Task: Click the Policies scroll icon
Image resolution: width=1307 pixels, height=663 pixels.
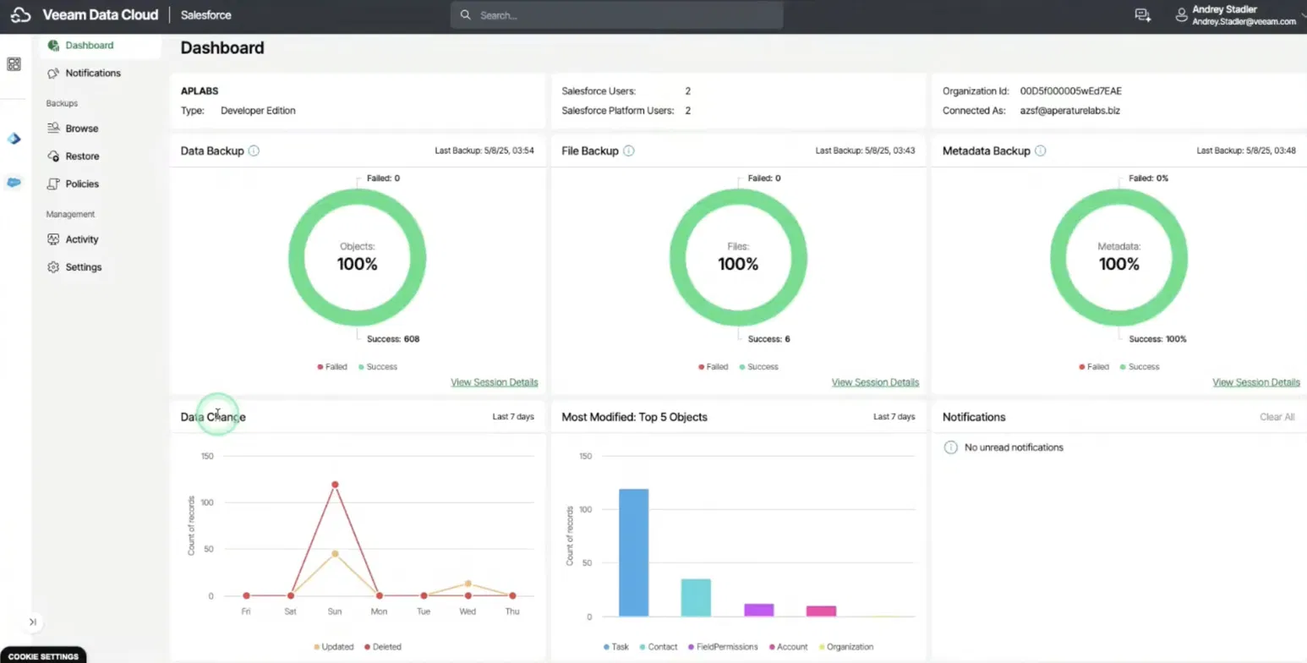Action: [x=53, y=184]
